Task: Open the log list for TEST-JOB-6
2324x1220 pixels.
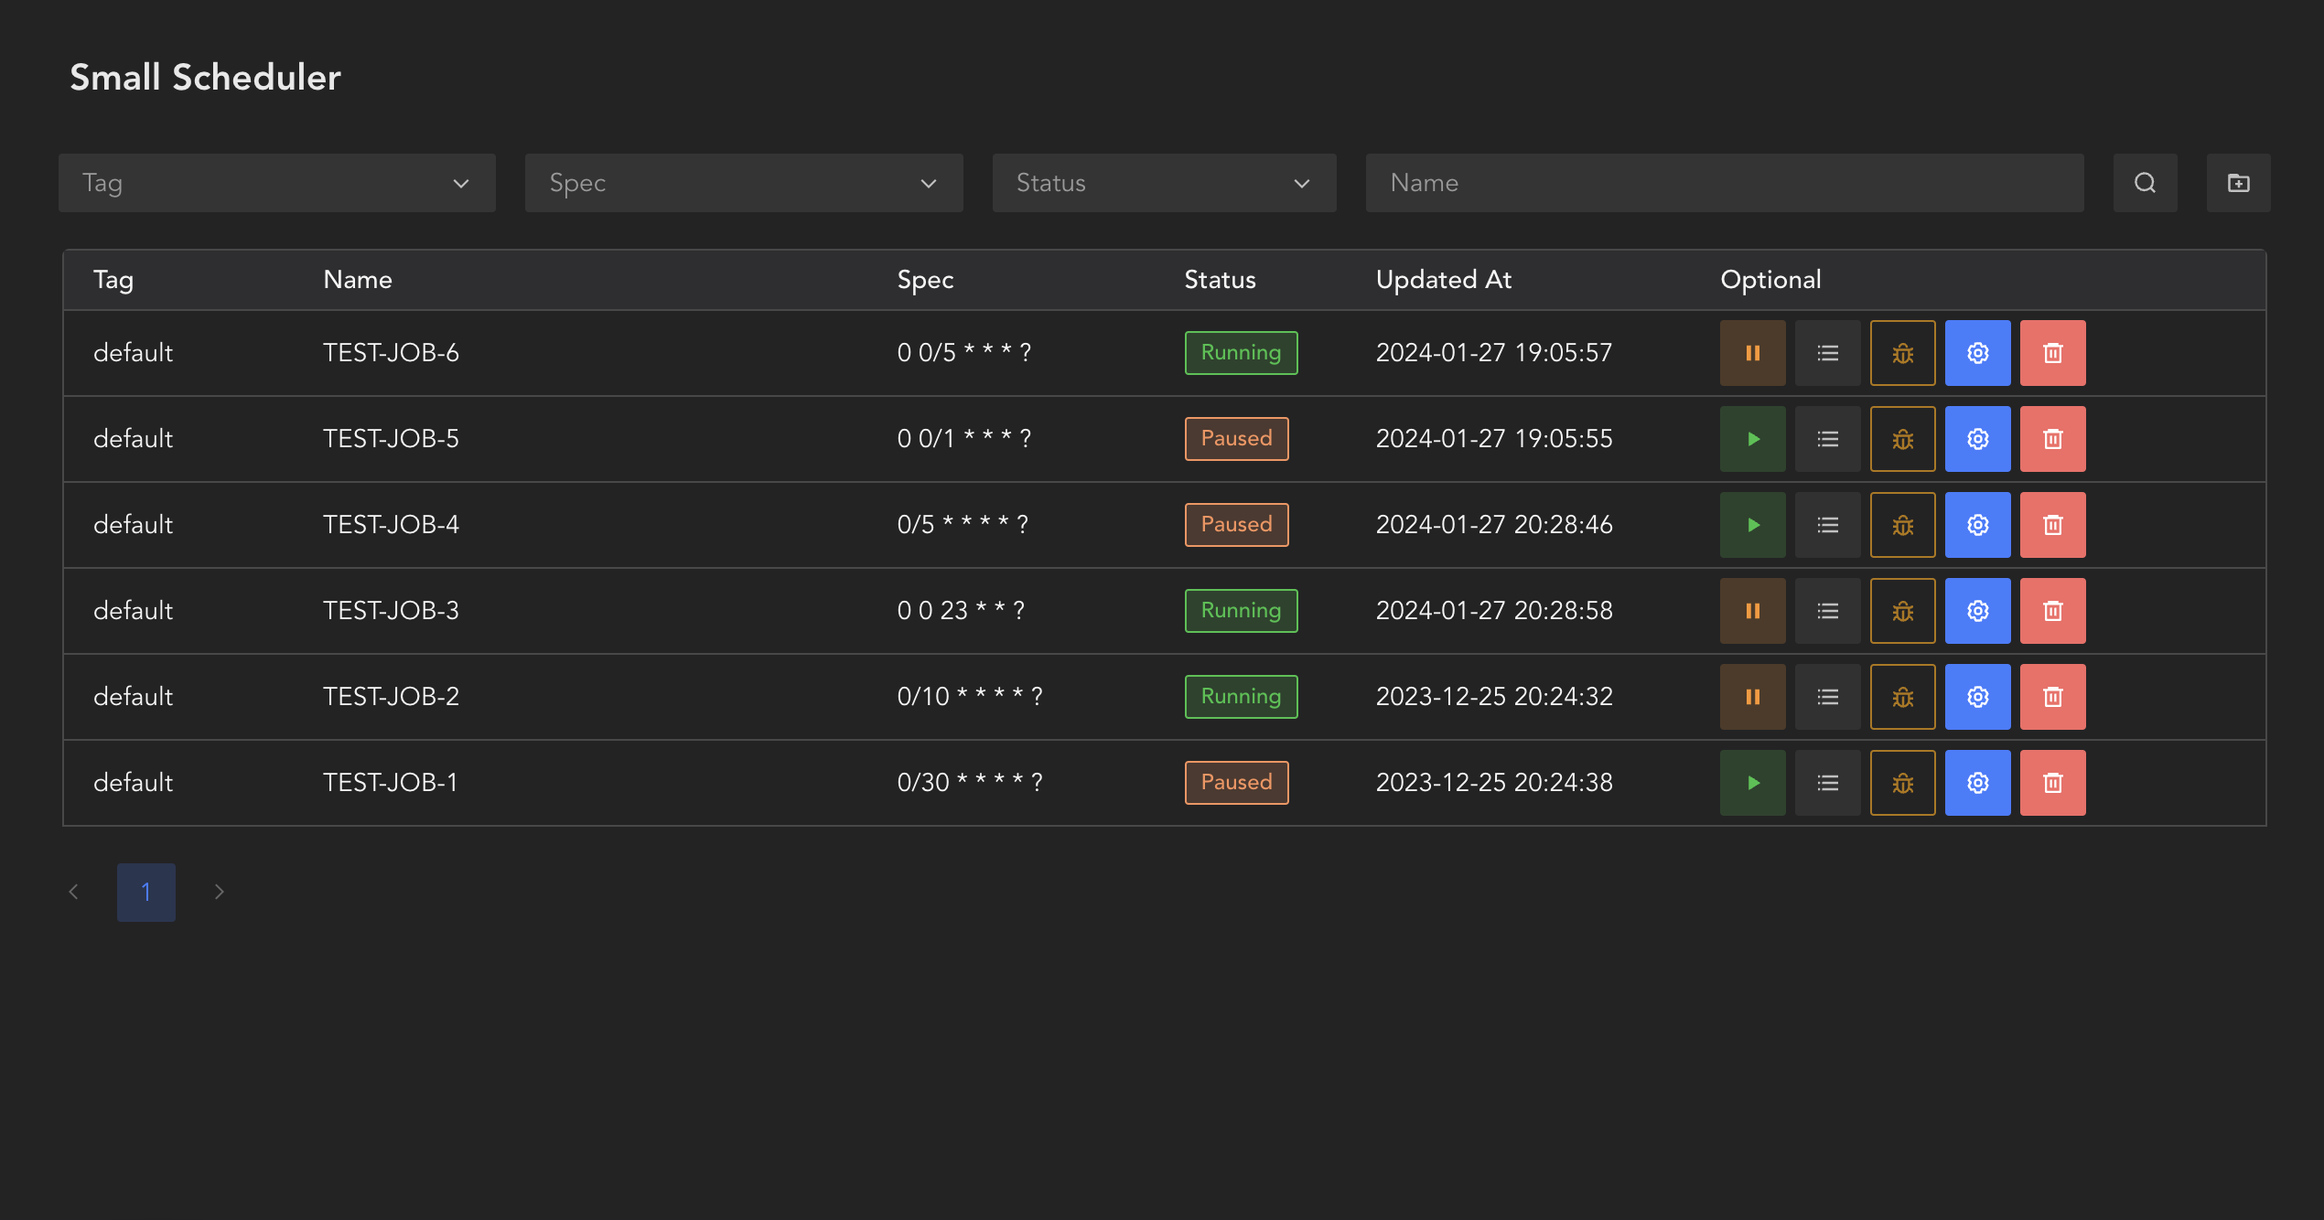Action: 1827,353
